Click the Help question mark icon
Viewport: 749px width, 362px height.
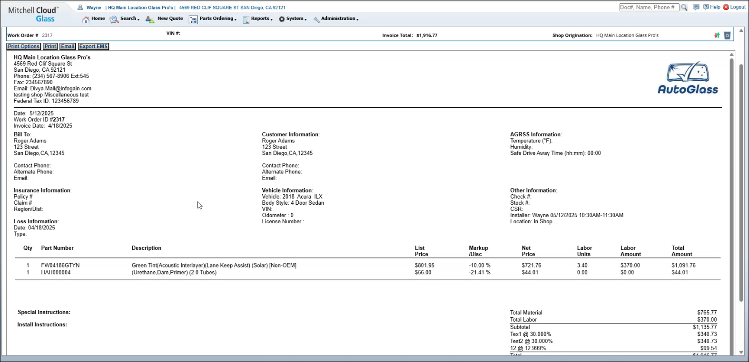(x=706, y=7)
